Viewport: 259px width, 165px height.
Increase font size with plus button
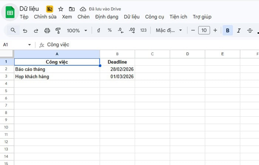click(215, 30)
